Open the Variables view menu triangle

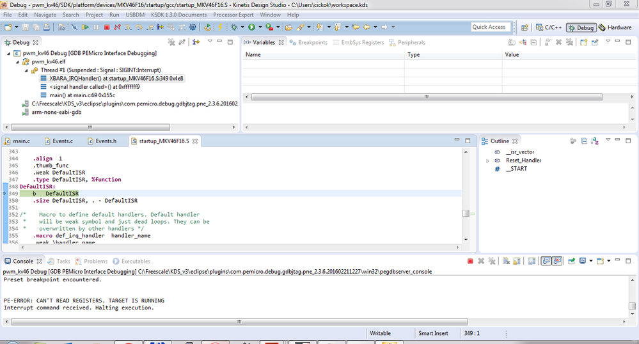608,41
